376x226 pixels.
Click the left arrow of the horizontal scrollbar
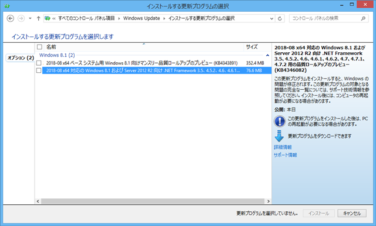pos(38,201)
